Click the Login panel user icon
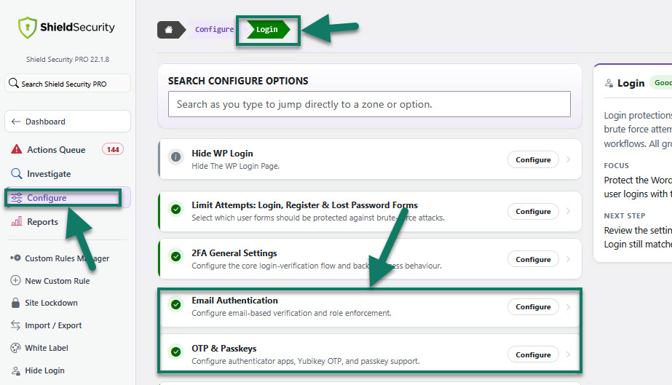Screen dimensions: 672x385 pyautogui.click(x=609, y=83)
